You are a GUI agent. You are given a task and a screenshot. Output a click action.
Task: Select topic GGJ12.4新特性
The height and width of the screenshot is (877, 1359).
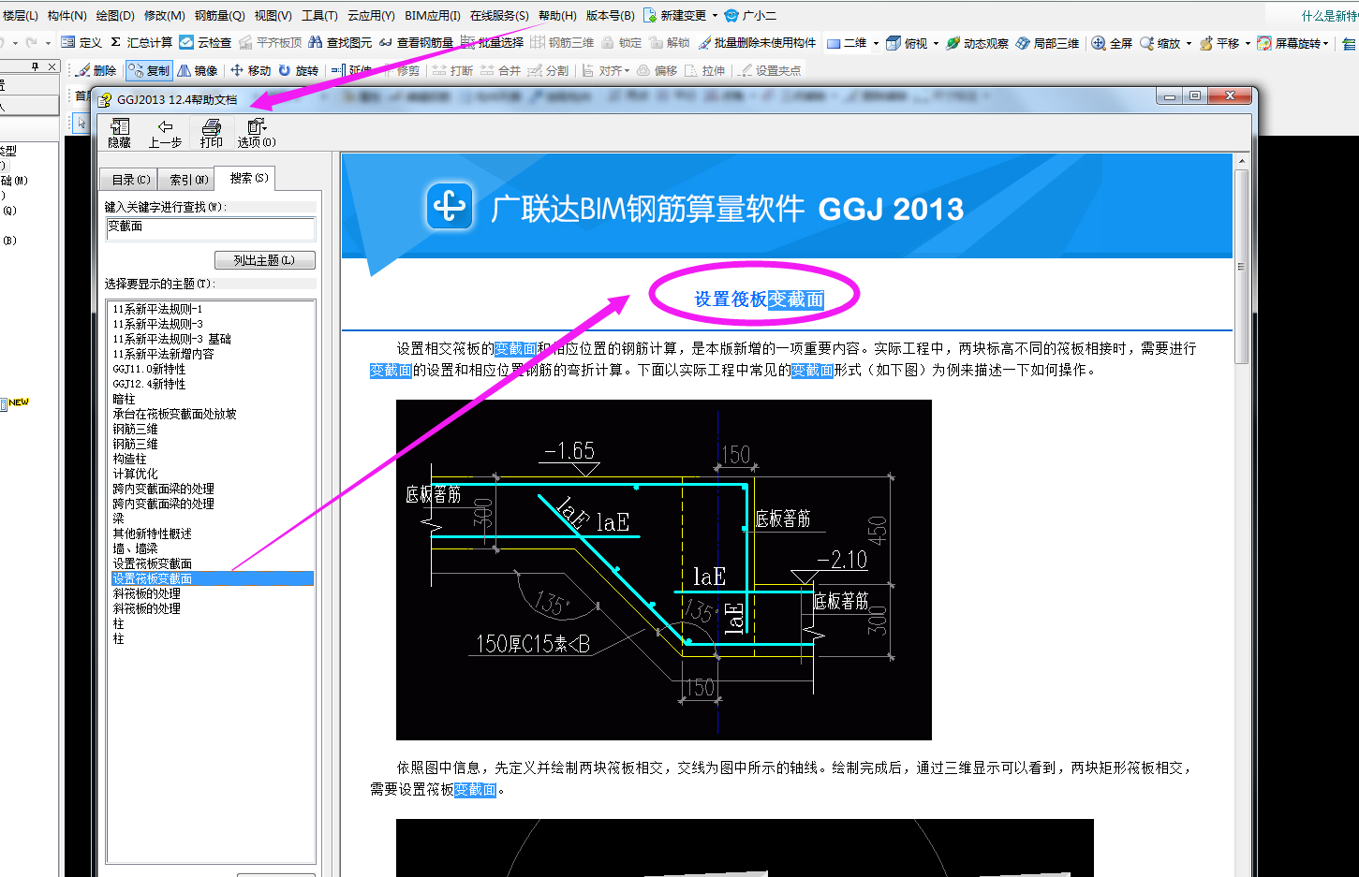coord(149,384)
